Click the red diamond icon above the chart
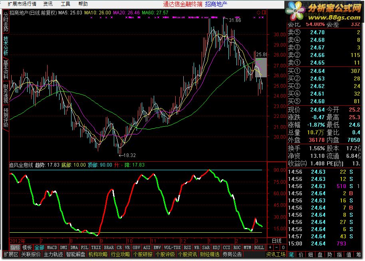The height and width of the screenshot is (261, 365). tap(258, 12)
